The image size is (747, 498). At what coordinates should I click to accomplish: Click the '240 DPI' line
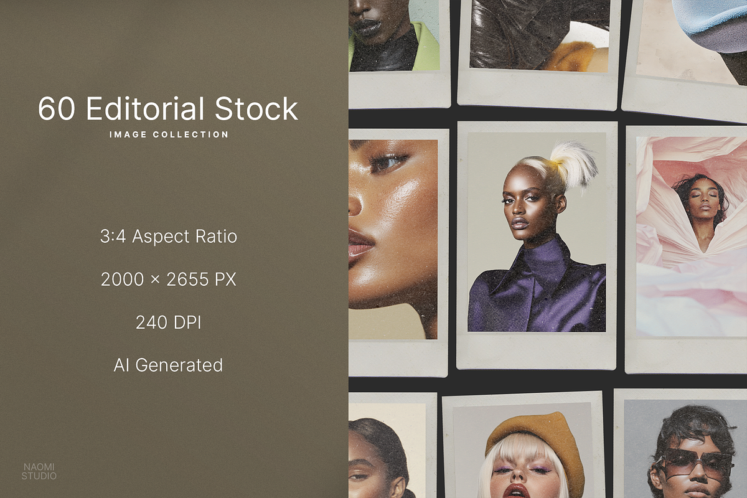[x=169, y=322]
